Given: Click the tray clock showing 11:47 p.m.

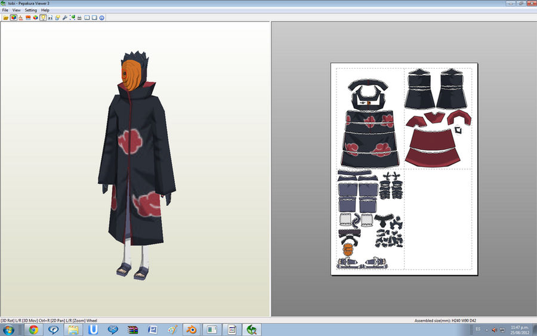Looking at the screenshot, I should pos(520,330).
